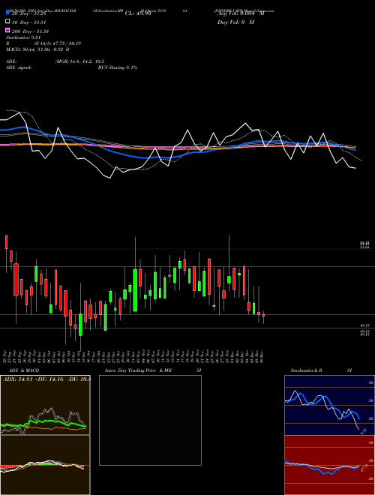Click the 'BUY Slowing @ 1%' signal text
This screenshot has width=375, height=495.
[x=118, y=67]
